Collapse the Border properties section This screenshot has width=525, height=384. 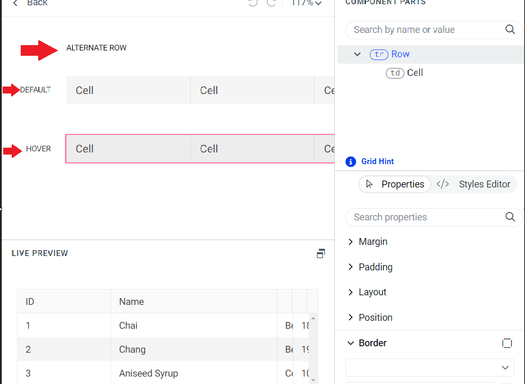click(351, 343)
